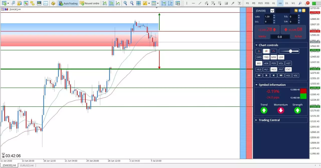Image resolution: width=321 pixels, height=168 pixels.
Task: Toggle the TRD trade levels button
Action: (x=266, y=57)
